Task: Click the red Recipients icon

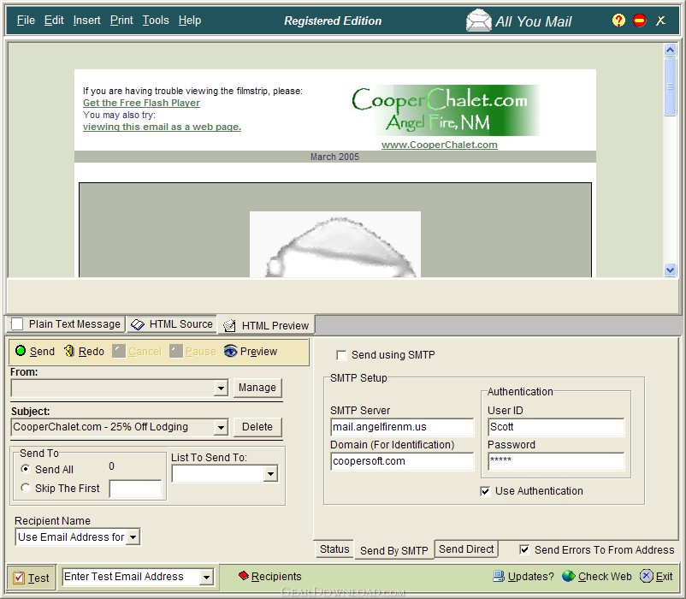Action: click(x=244, y=575)
